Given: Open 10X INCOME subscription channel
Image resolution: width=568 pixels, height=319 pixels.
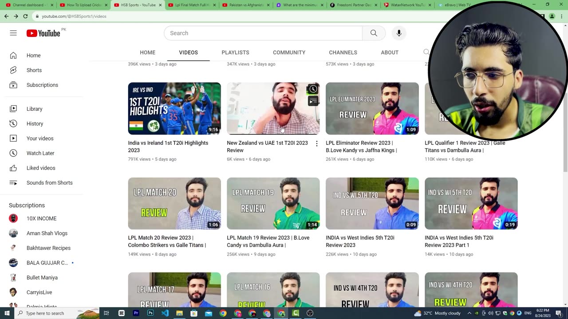Looking at the screenshot, I should point(42,218).
